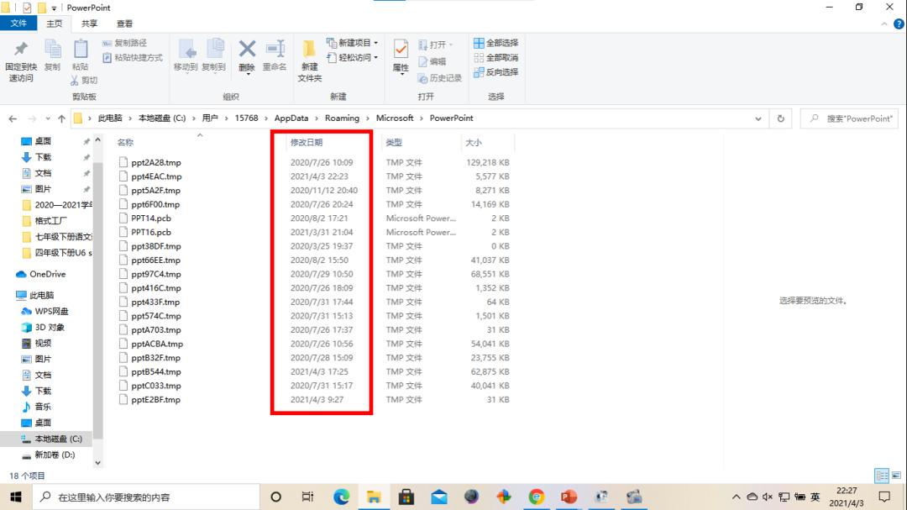
Task: Open the File (文件) tab
Action: point(18,24)
